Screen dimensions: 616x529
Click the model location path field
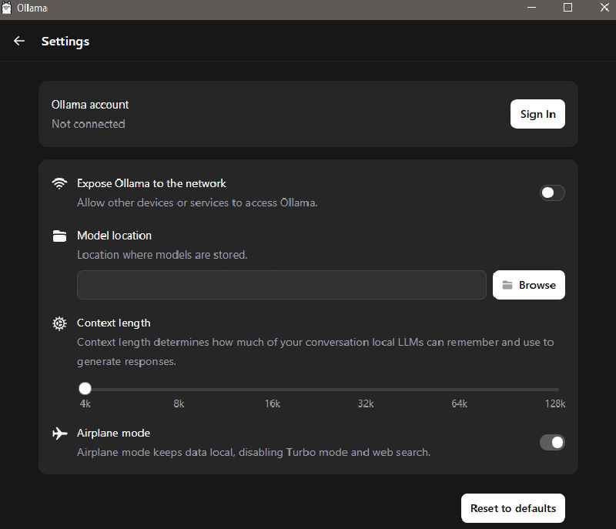(282, 285)
